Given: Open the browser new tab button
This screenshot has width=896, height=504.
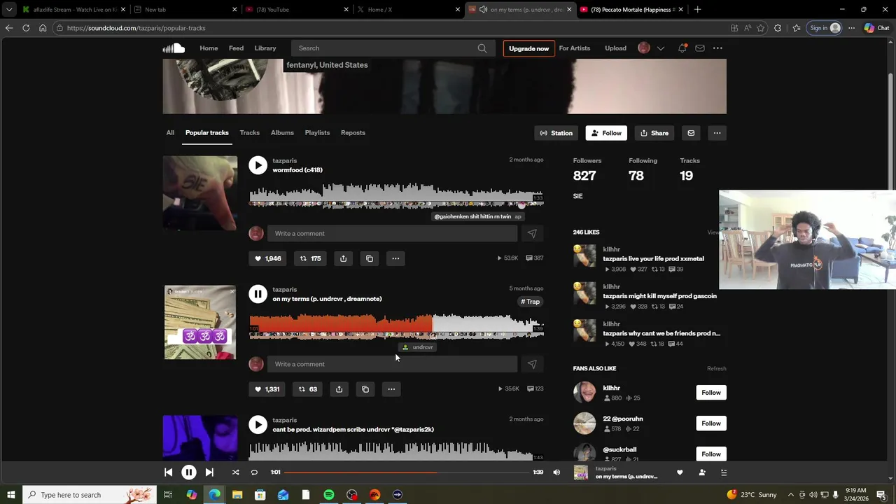Looking at the screenshot, I should 697,10.
